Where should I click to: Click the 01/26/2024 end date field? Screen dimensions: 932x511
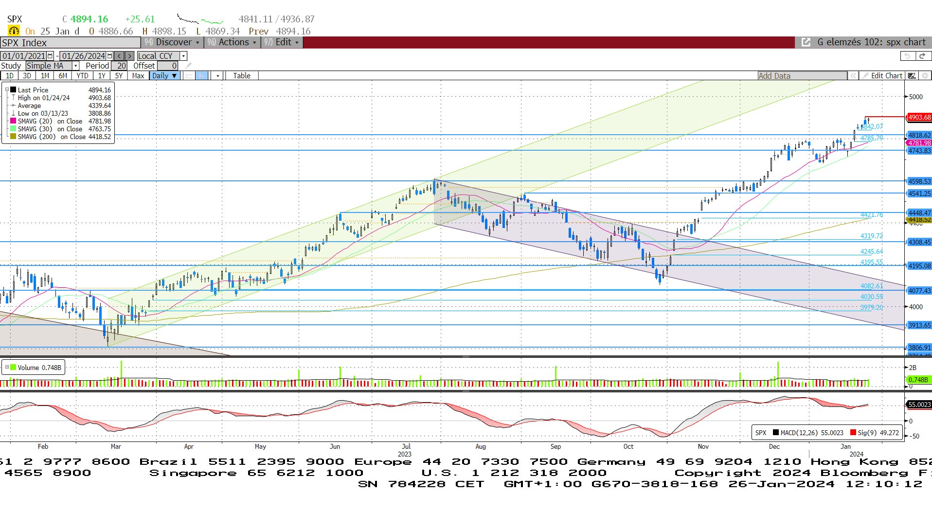(x=83, y=56)
